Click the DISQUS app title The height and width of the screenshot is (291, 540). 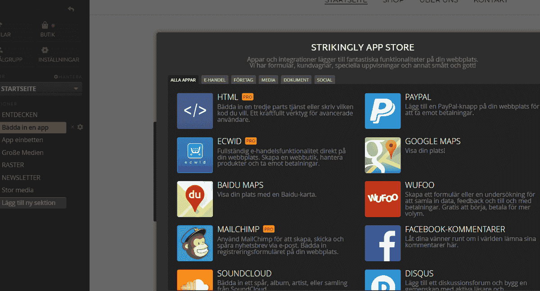pos(419,273)
